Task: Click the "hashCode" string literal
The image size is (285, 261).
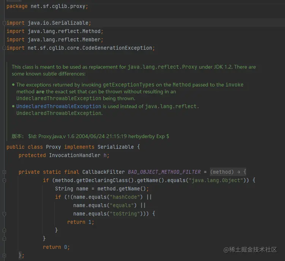Action: [125, 197]
